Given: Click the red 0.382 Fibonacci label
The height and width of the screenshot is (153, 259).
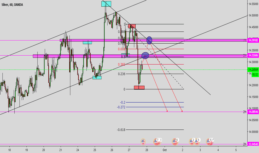Looking at the screenshot, I should (121, 65).
